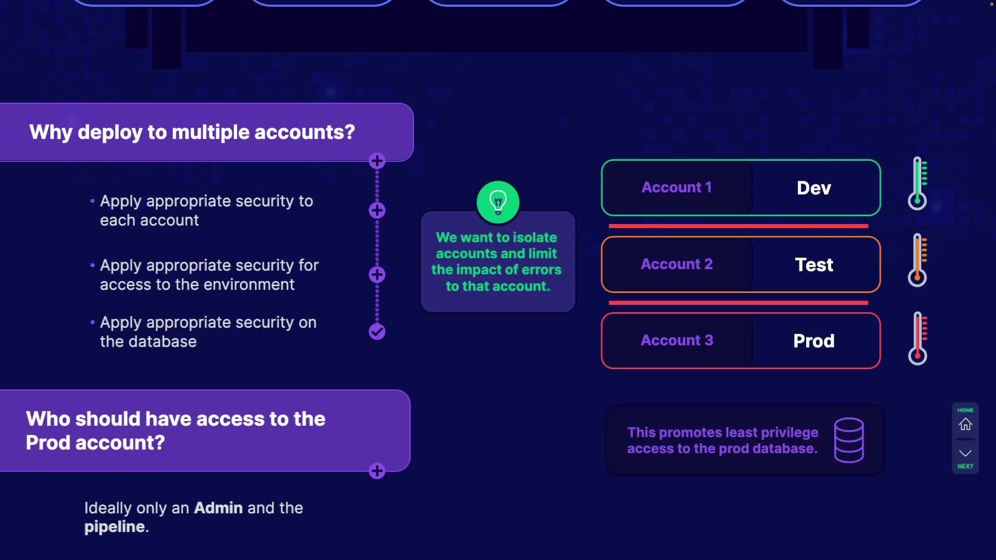The width and height of the screenshot is (996, 560).
Task: Click the Next down-chevron icon
Action: (x=965, y=454)
